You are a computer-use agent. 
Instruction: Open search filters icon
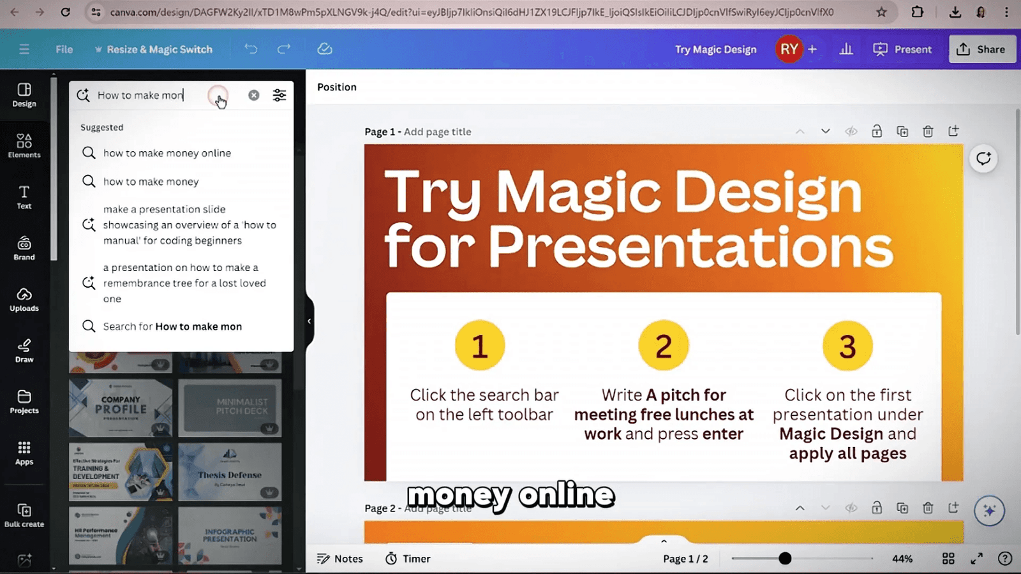click(x=279, y=95)
